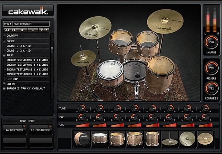This screenshot has height=154, width=222.
Task: Click the ride cymbal Vol meter
Action: (x=205, y=125)
